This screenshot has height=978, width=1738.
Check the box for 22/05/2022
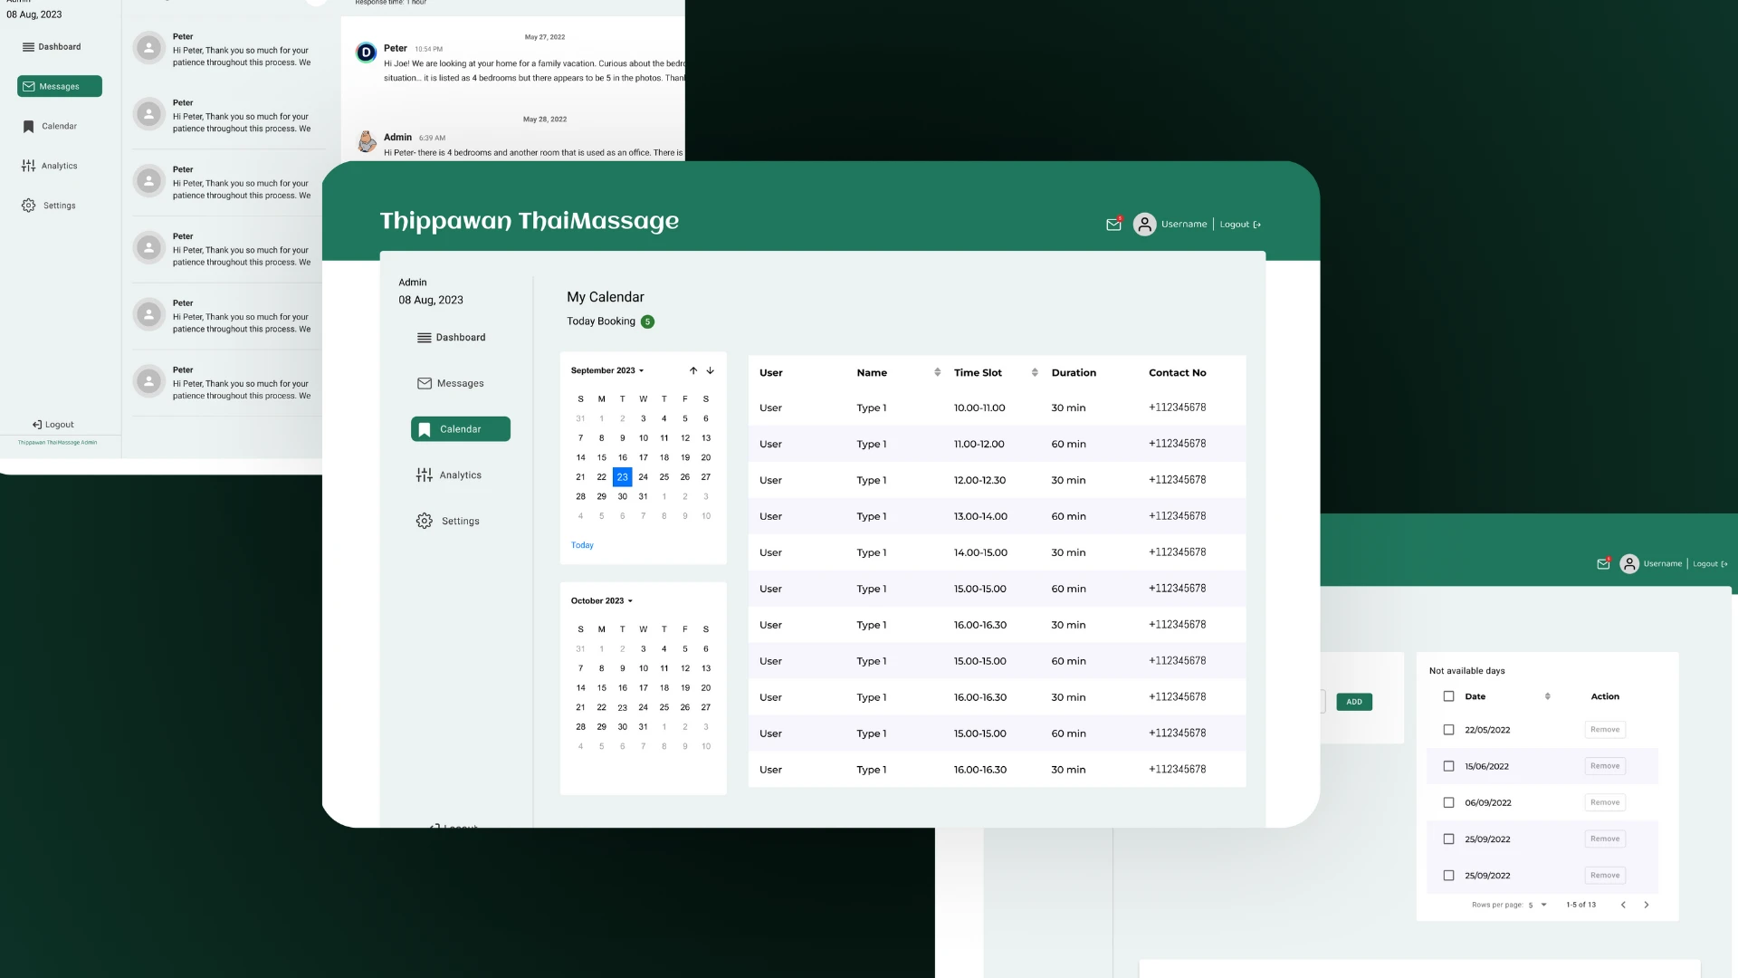[1448, 730]
